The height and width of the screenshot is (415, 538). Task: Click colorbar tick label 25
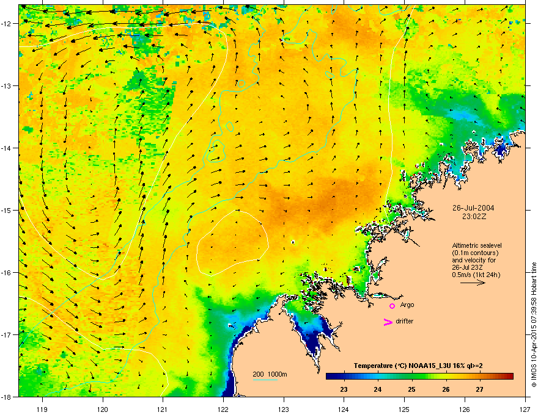click(x=411, y=389)
